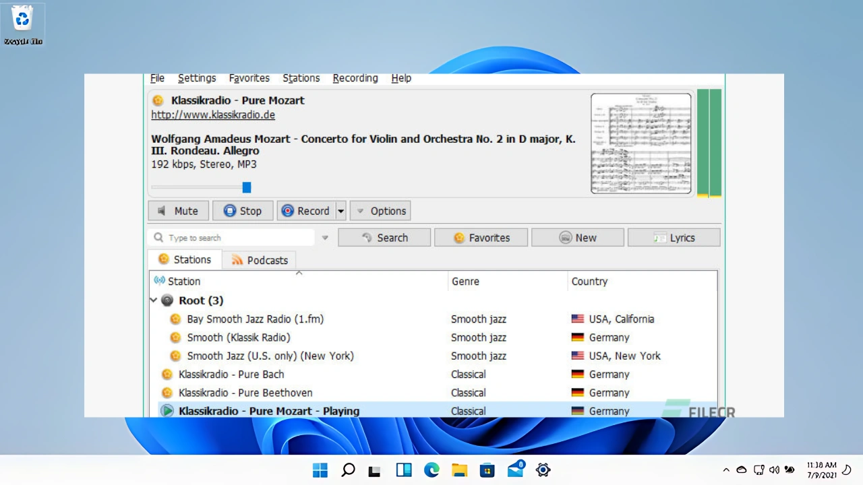This screenshot has height=485, width=863.
Task: Click the 192 kbps, Stereo, MP3 text
Action: pos(204,164)
